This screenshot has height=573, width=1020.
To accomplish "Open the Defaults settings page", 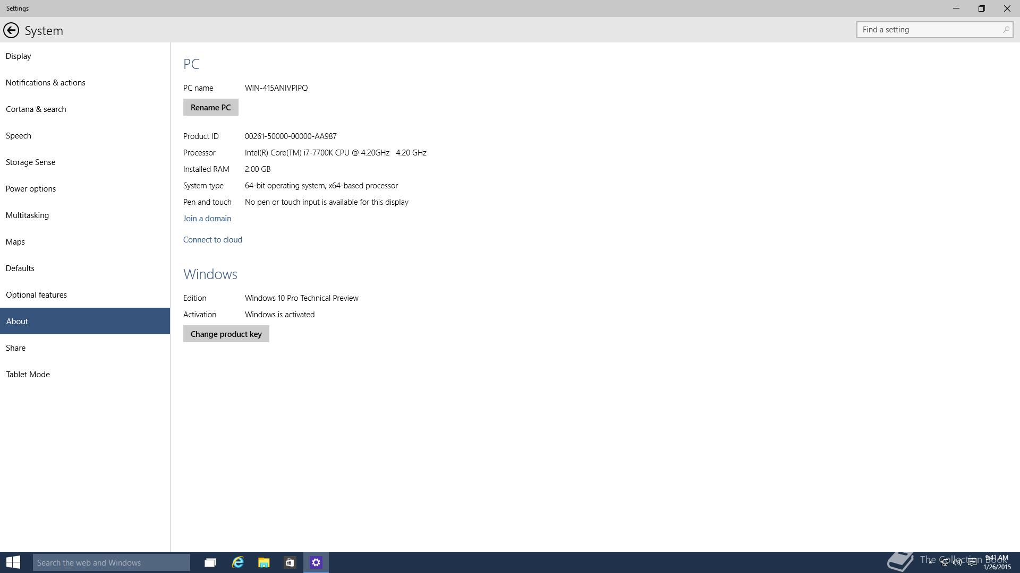I will (x=85, y=268).
